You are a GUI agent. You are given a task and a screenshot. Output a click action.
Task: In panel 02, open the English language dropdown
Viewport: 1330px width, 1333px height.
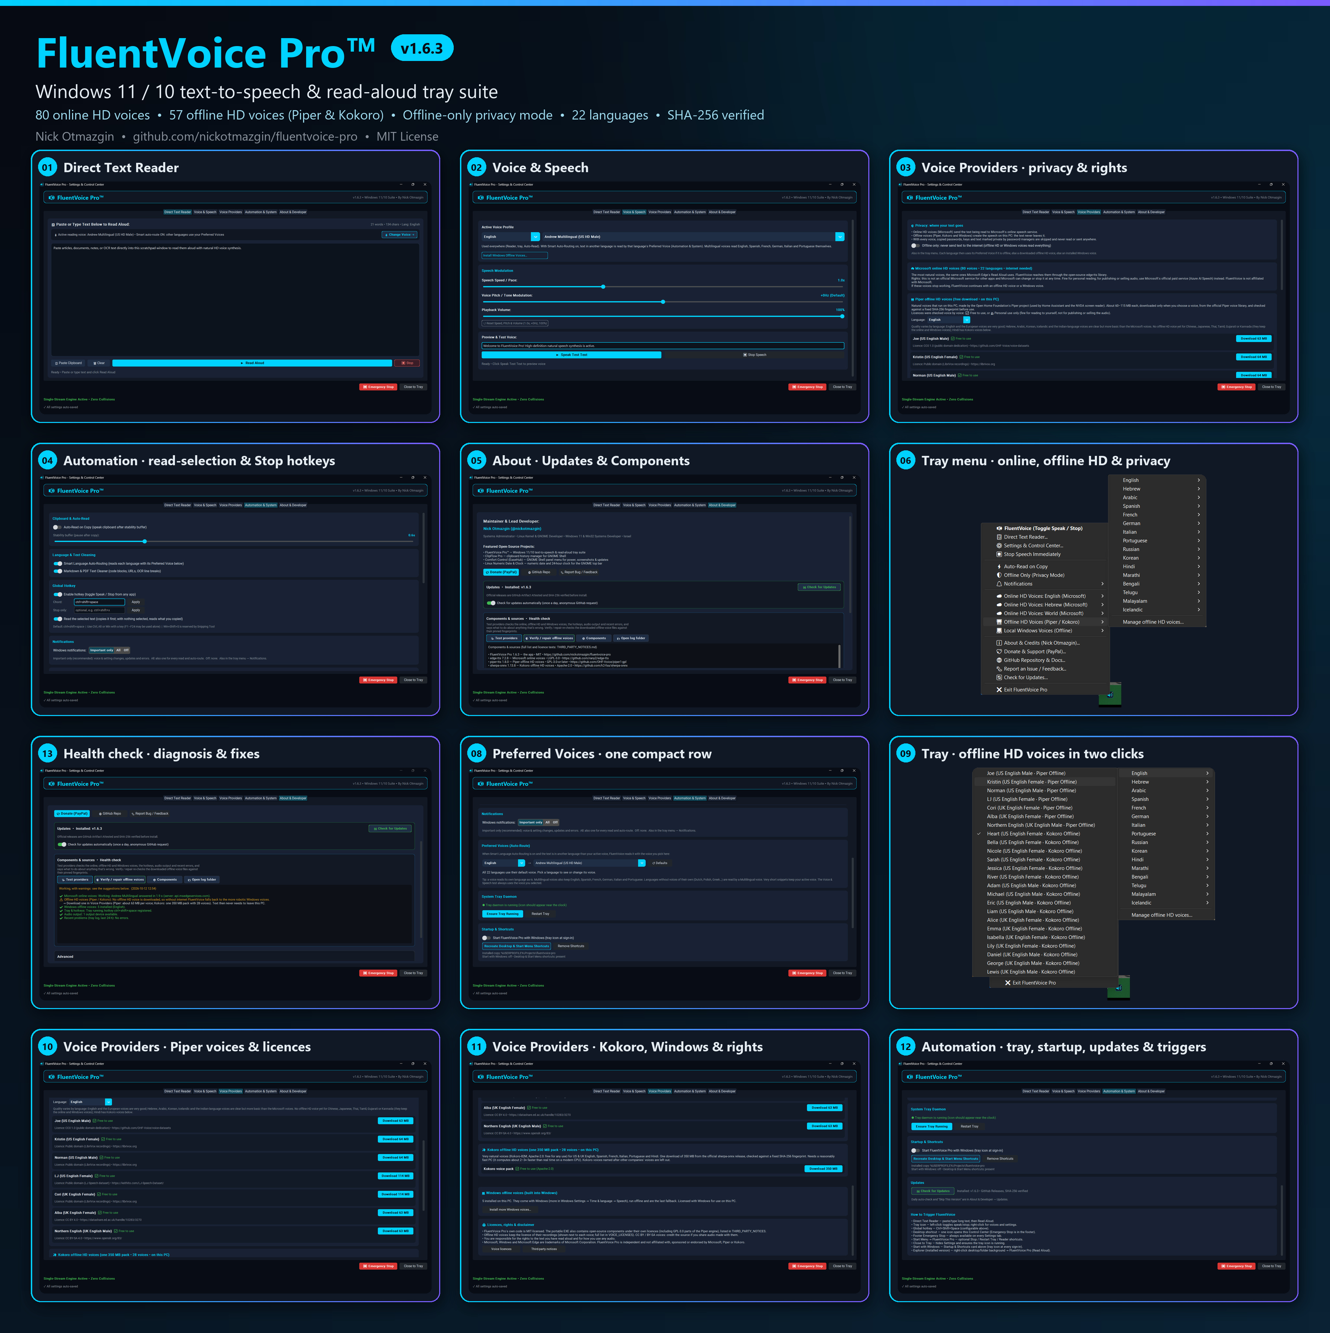511,237
